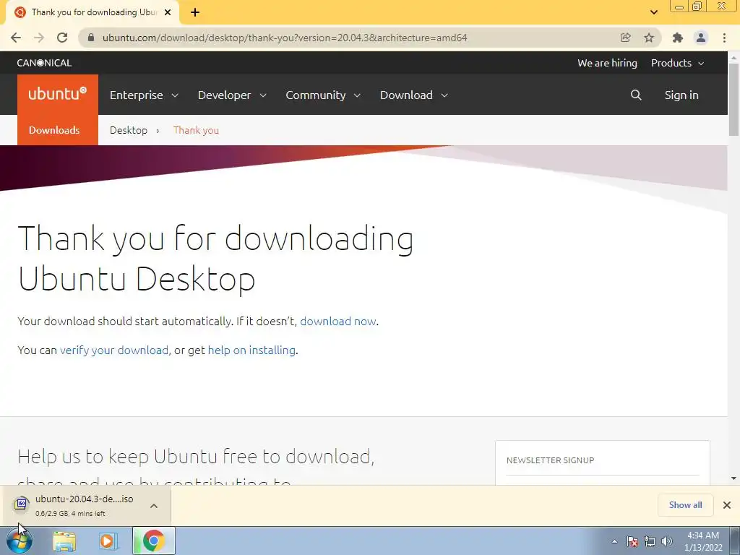Click the We are hiring link
This screenshot has width=740, height=555.
[x=607, y=63]
